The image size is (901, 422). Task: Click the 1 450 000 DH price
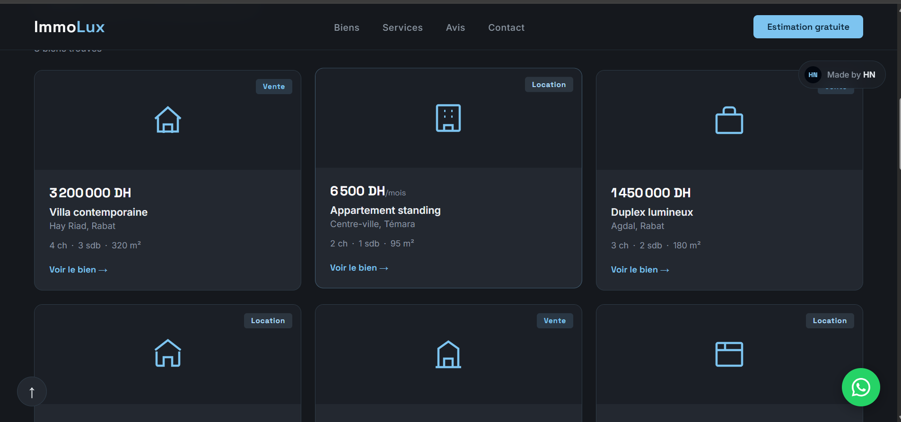pyautogui.click(x=651, y=193)
